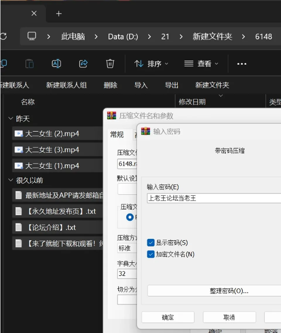The image size is (281, 333).
Task: Click the 导入 command
Action: [x=141, y=85]
